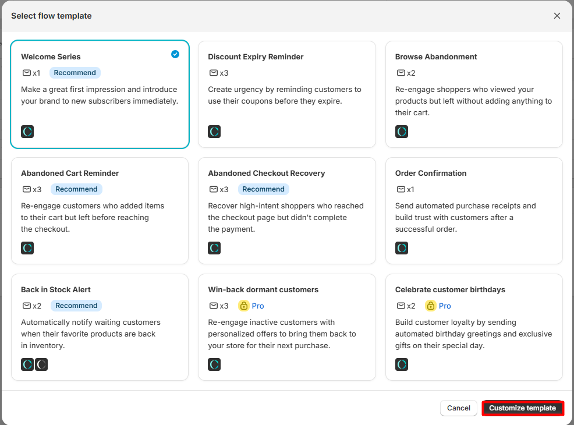Click the Welcome Series title
The height and width of the screenshot is (425, 574).
tap(51, 56)
